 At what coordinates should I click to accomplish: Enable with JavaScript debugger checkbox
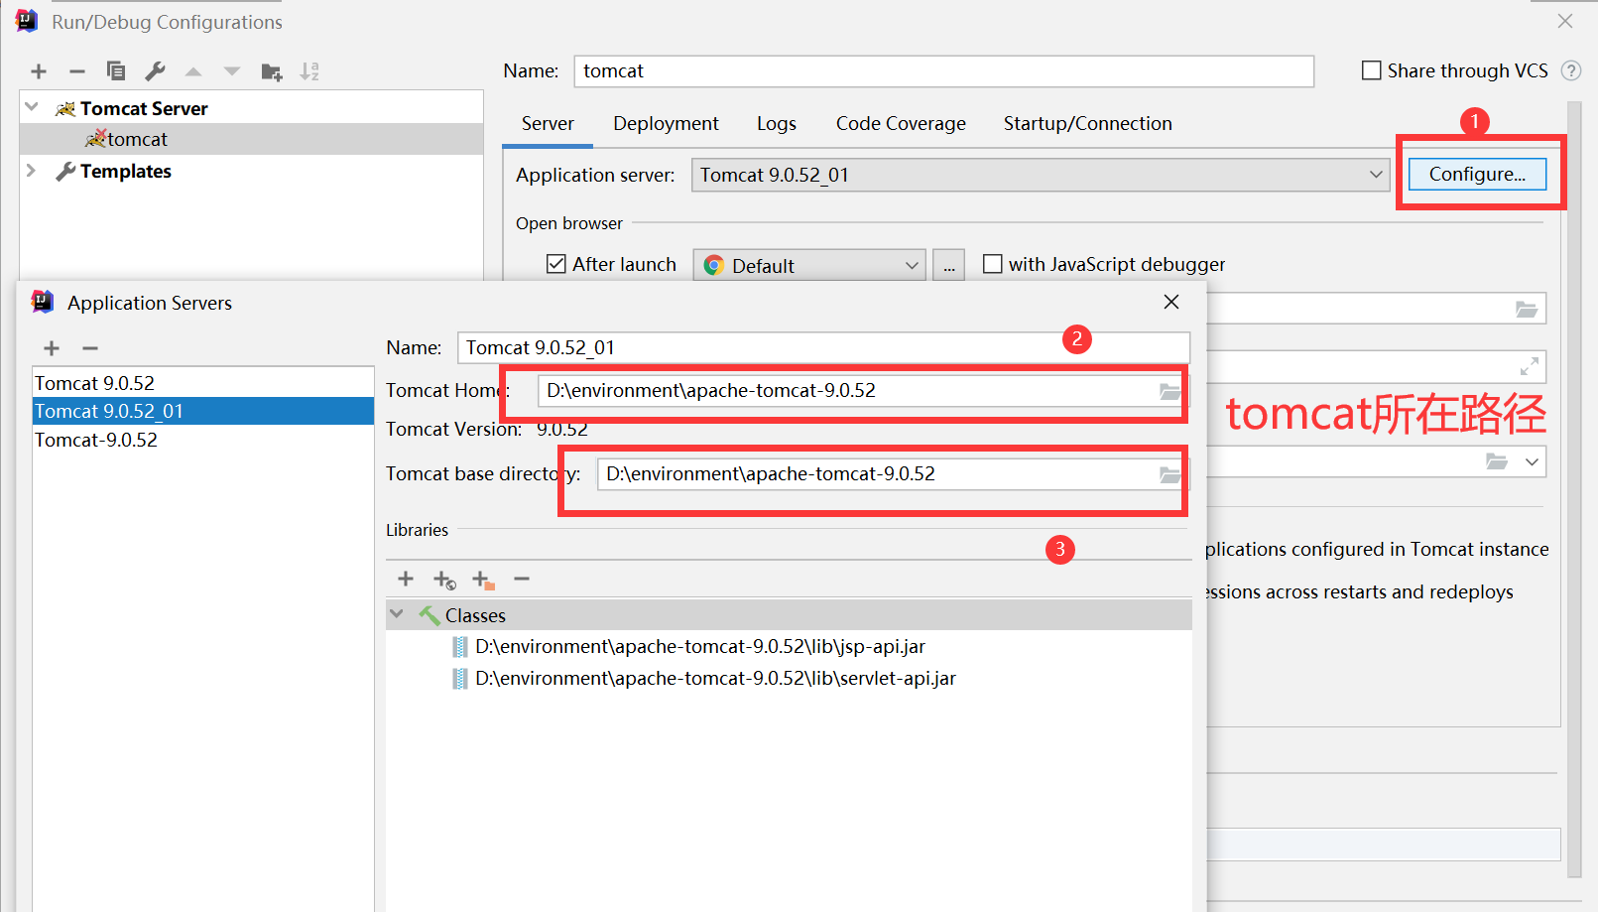click(x=992, y=264)
